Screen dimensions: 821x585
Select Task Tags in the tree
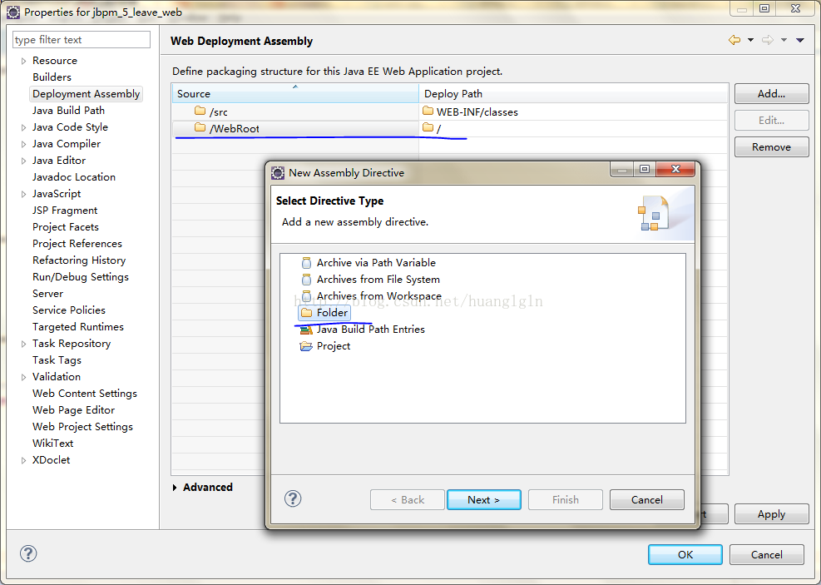click(57, 360)
